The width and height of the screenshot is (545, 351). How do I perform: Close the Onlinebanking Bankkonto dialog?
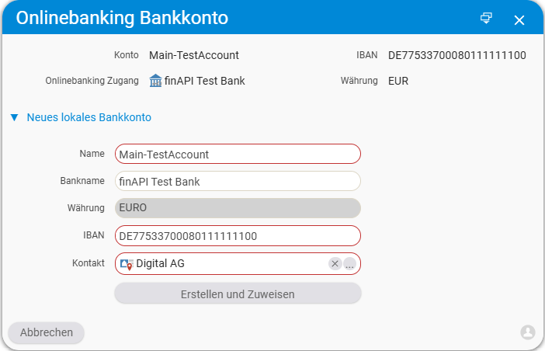pyautogui.click(x=519, y=20)
